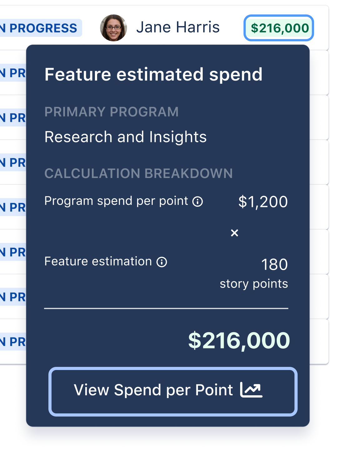
Task: Open the Feature estimation info icon
Action: 162,262
